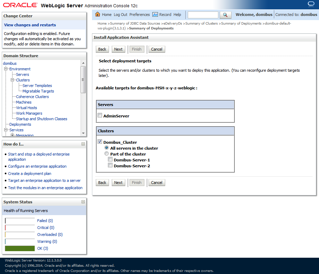This screenshot has height=274, width=319.
Task: Click the bottom Cancel button
Action: point(157,183)
